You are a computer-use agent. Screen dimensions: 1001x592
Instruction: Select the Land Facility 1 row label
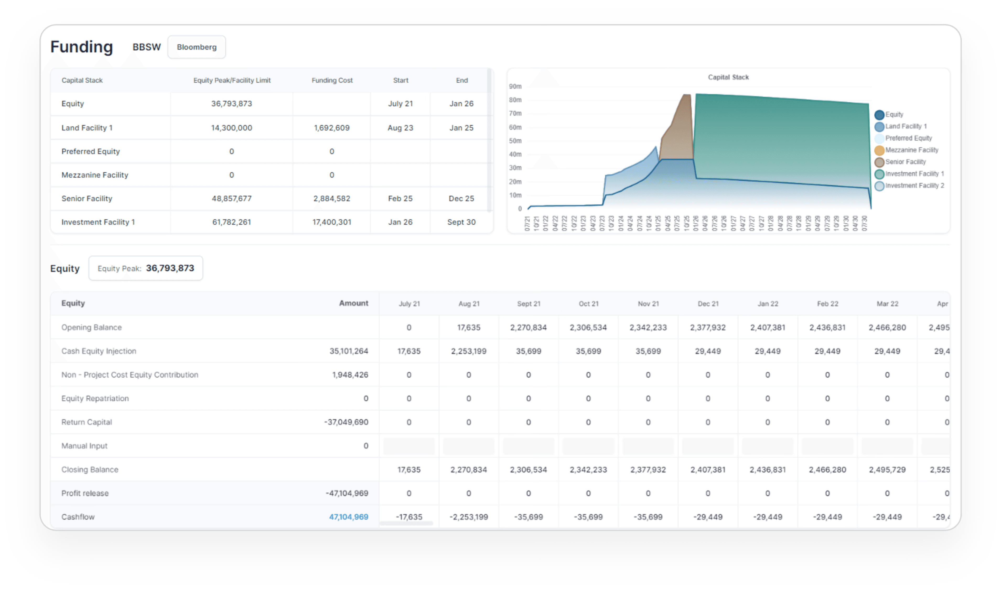(x=87, y=128)
